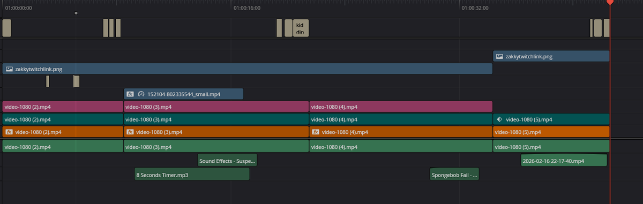This screenshot has height=204, width=643.
Task: Select the 2026-02-16 22-17-40.mp4 audio clip
Action: [564, 160]
